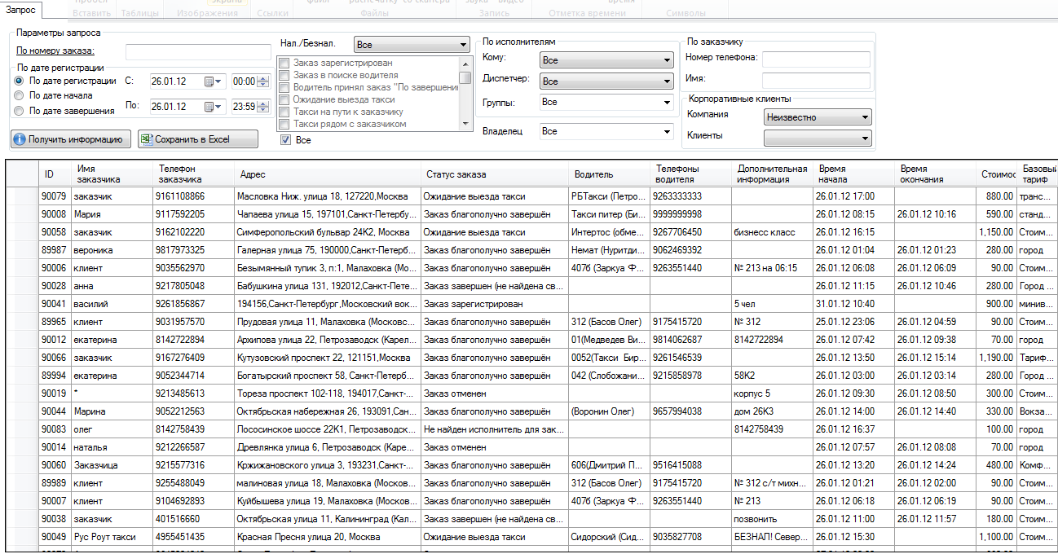Check the Заказ зарегистрирован status box
Screen dimensions: 1058x554
coord(284,63)
